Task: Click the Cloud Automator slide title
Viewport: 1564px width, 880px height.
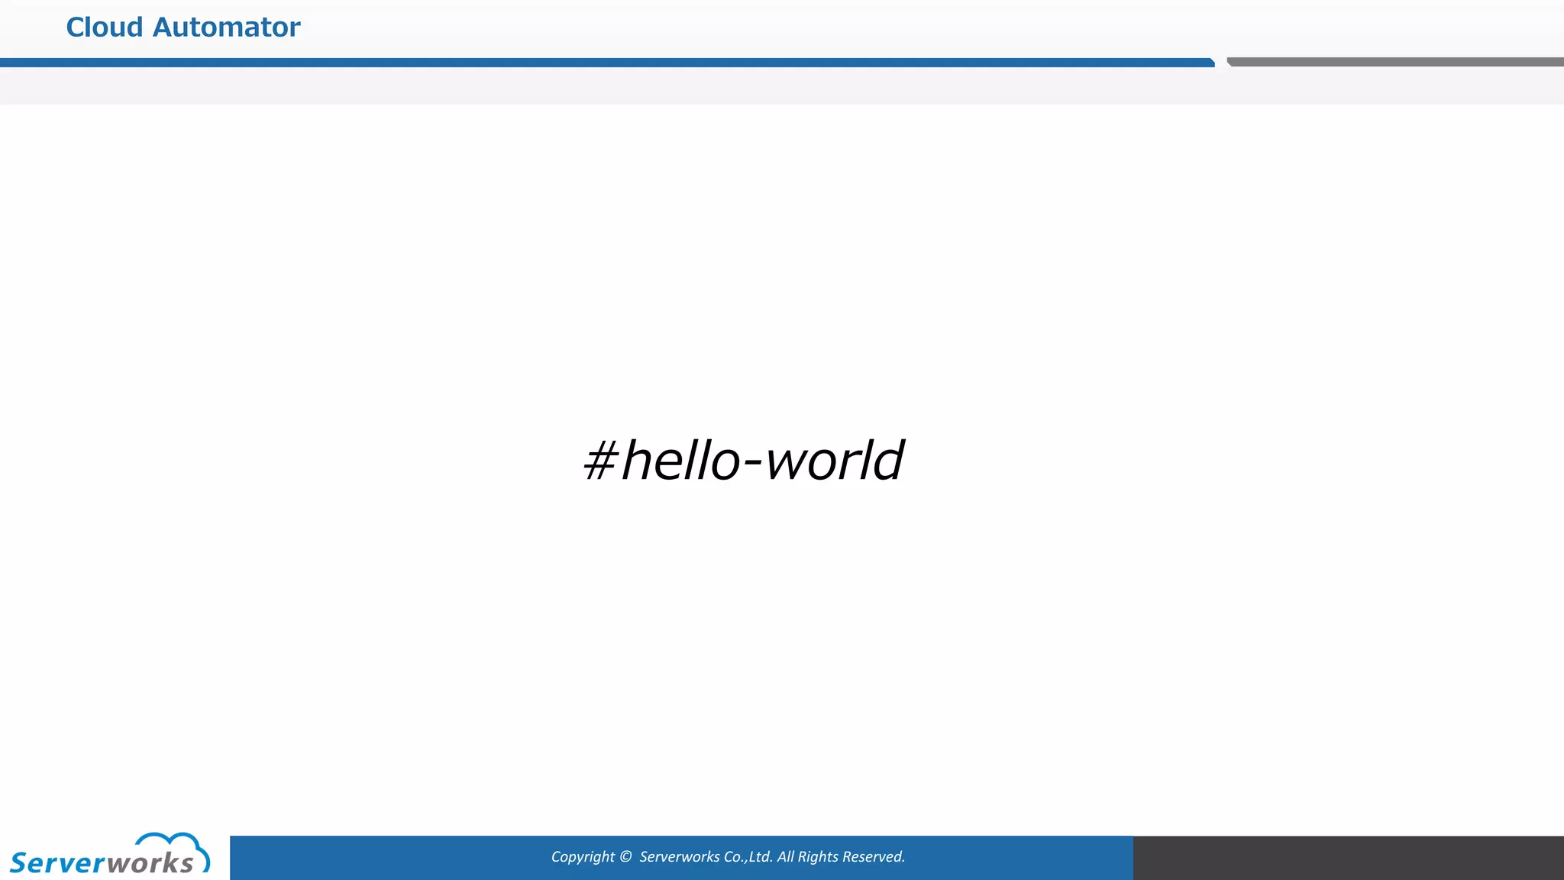Action: click(x=183, y=27)
